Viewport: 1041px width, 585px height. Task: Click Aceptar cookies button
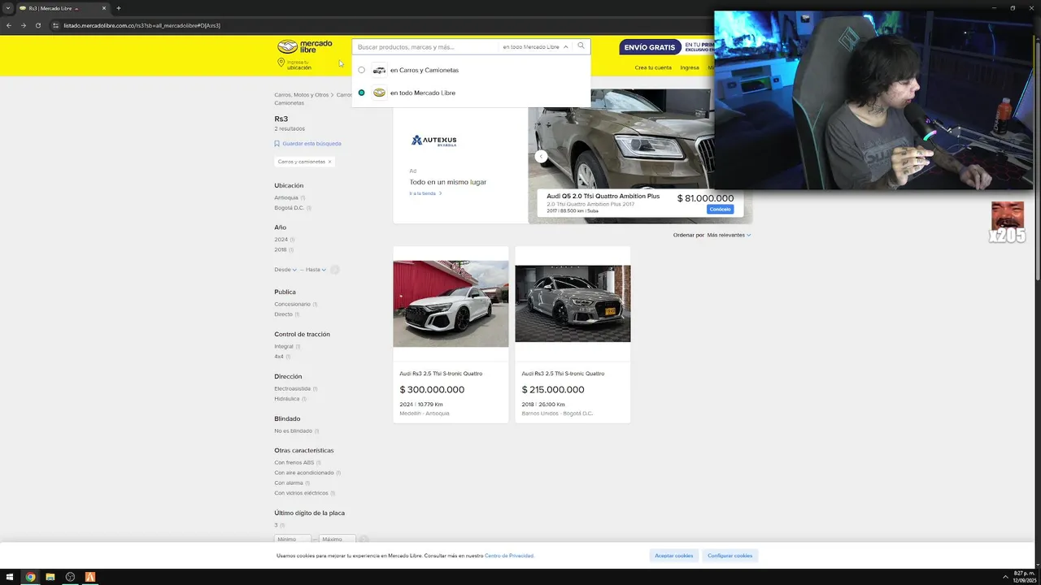(x=674, y=556)
